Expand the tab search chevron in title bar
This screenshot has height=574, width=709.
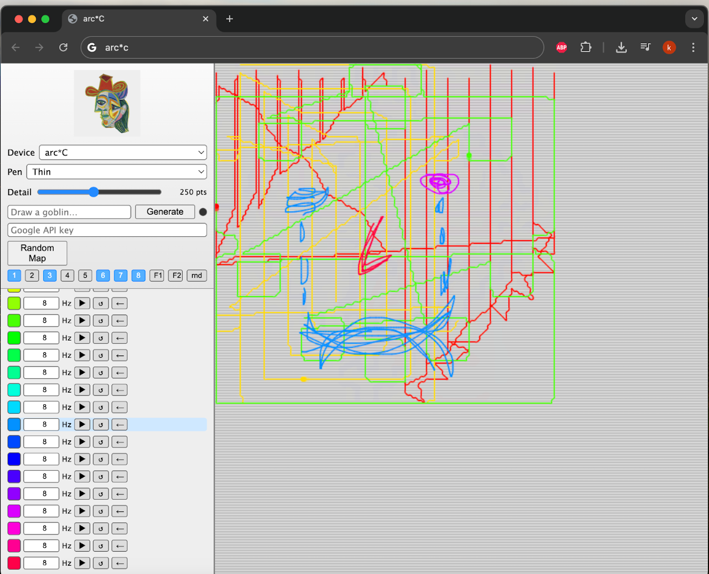[694, 19]
